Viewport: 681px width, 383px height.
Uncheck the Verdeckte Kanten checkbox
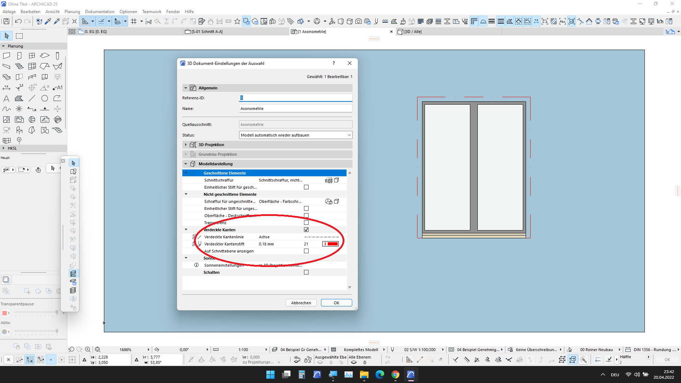[306, 230]
